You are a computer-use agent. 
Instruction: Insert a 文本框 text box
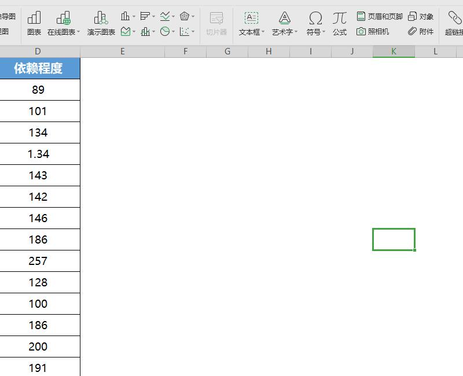(251, 23)
